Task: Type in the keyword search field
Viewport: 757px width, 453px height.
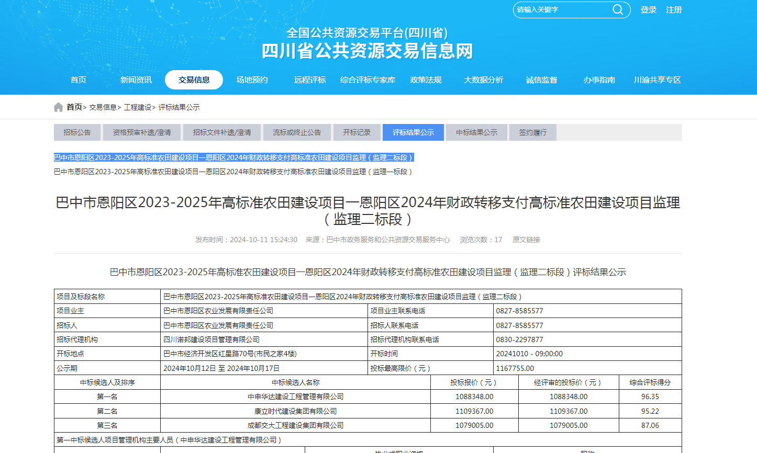Action: coord(561,10)
